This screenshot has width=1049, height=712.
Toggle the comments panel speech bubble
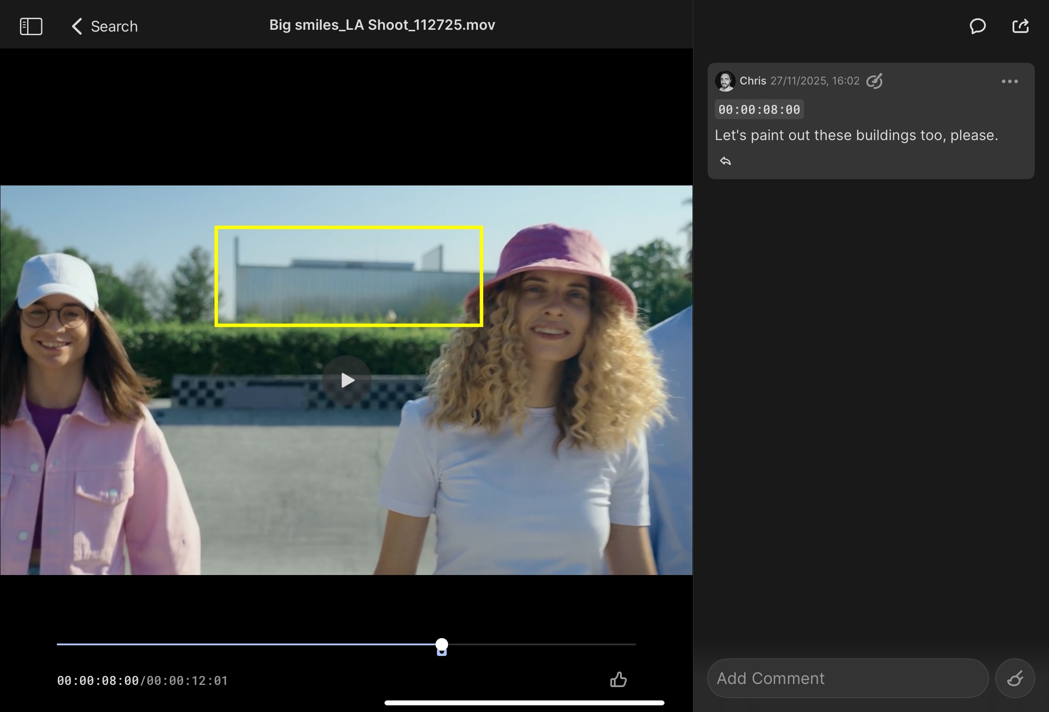click(x=978, y=26)
